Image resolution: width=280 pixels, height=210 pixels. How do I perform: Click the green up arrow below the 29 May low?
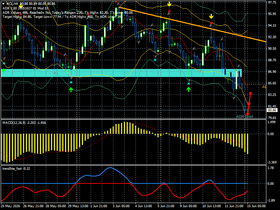tap(71, 90)
